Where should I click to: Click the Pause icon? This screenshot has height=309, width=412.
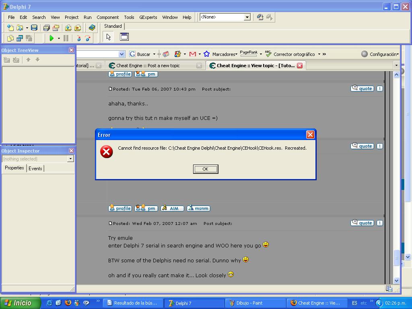66,38
